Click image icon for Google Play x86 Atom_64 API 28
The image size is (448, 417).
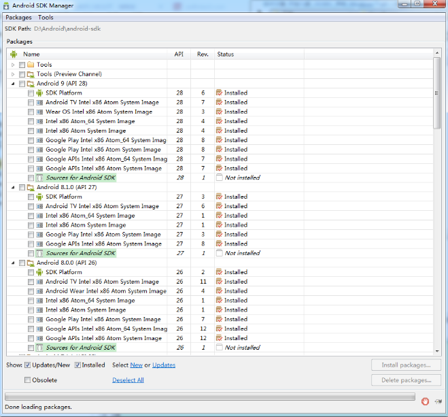(39, 140)
